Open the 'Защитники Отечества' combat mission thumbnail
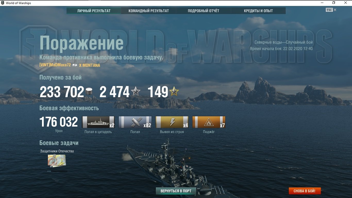The image size is (352, 198). pyautogui.click(x=57, y=160)
